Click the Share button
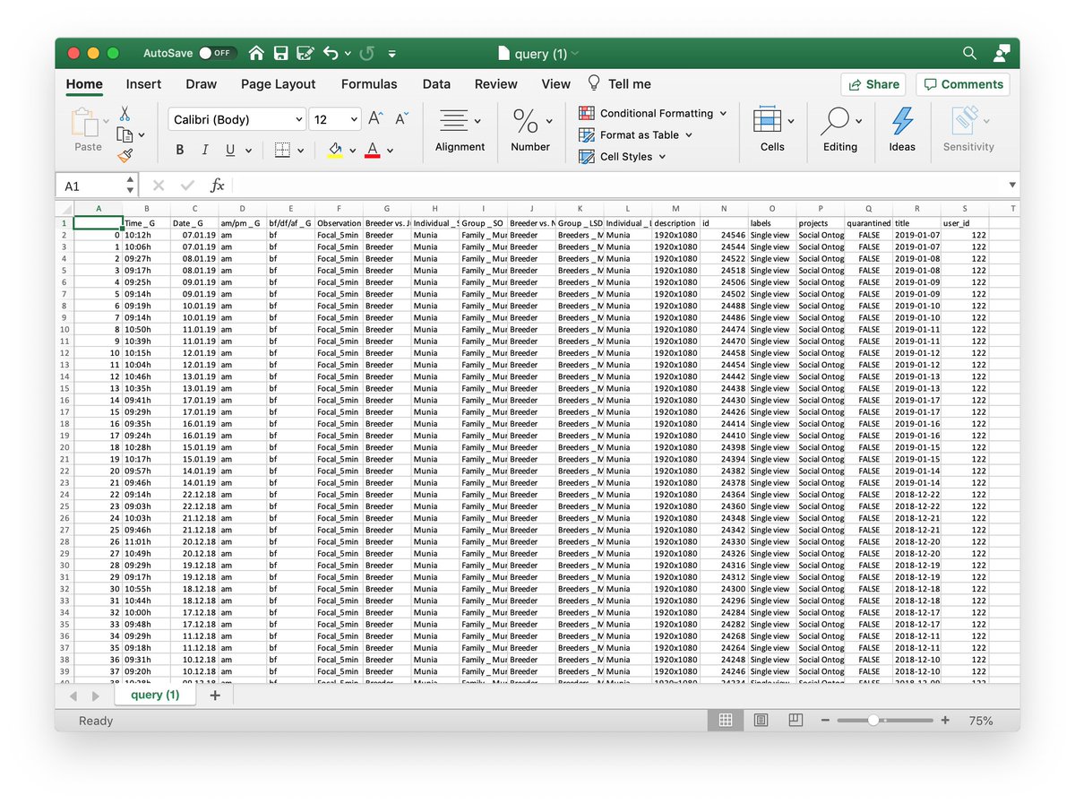This screenshot has width=1075, height=804. pos(873,84)
